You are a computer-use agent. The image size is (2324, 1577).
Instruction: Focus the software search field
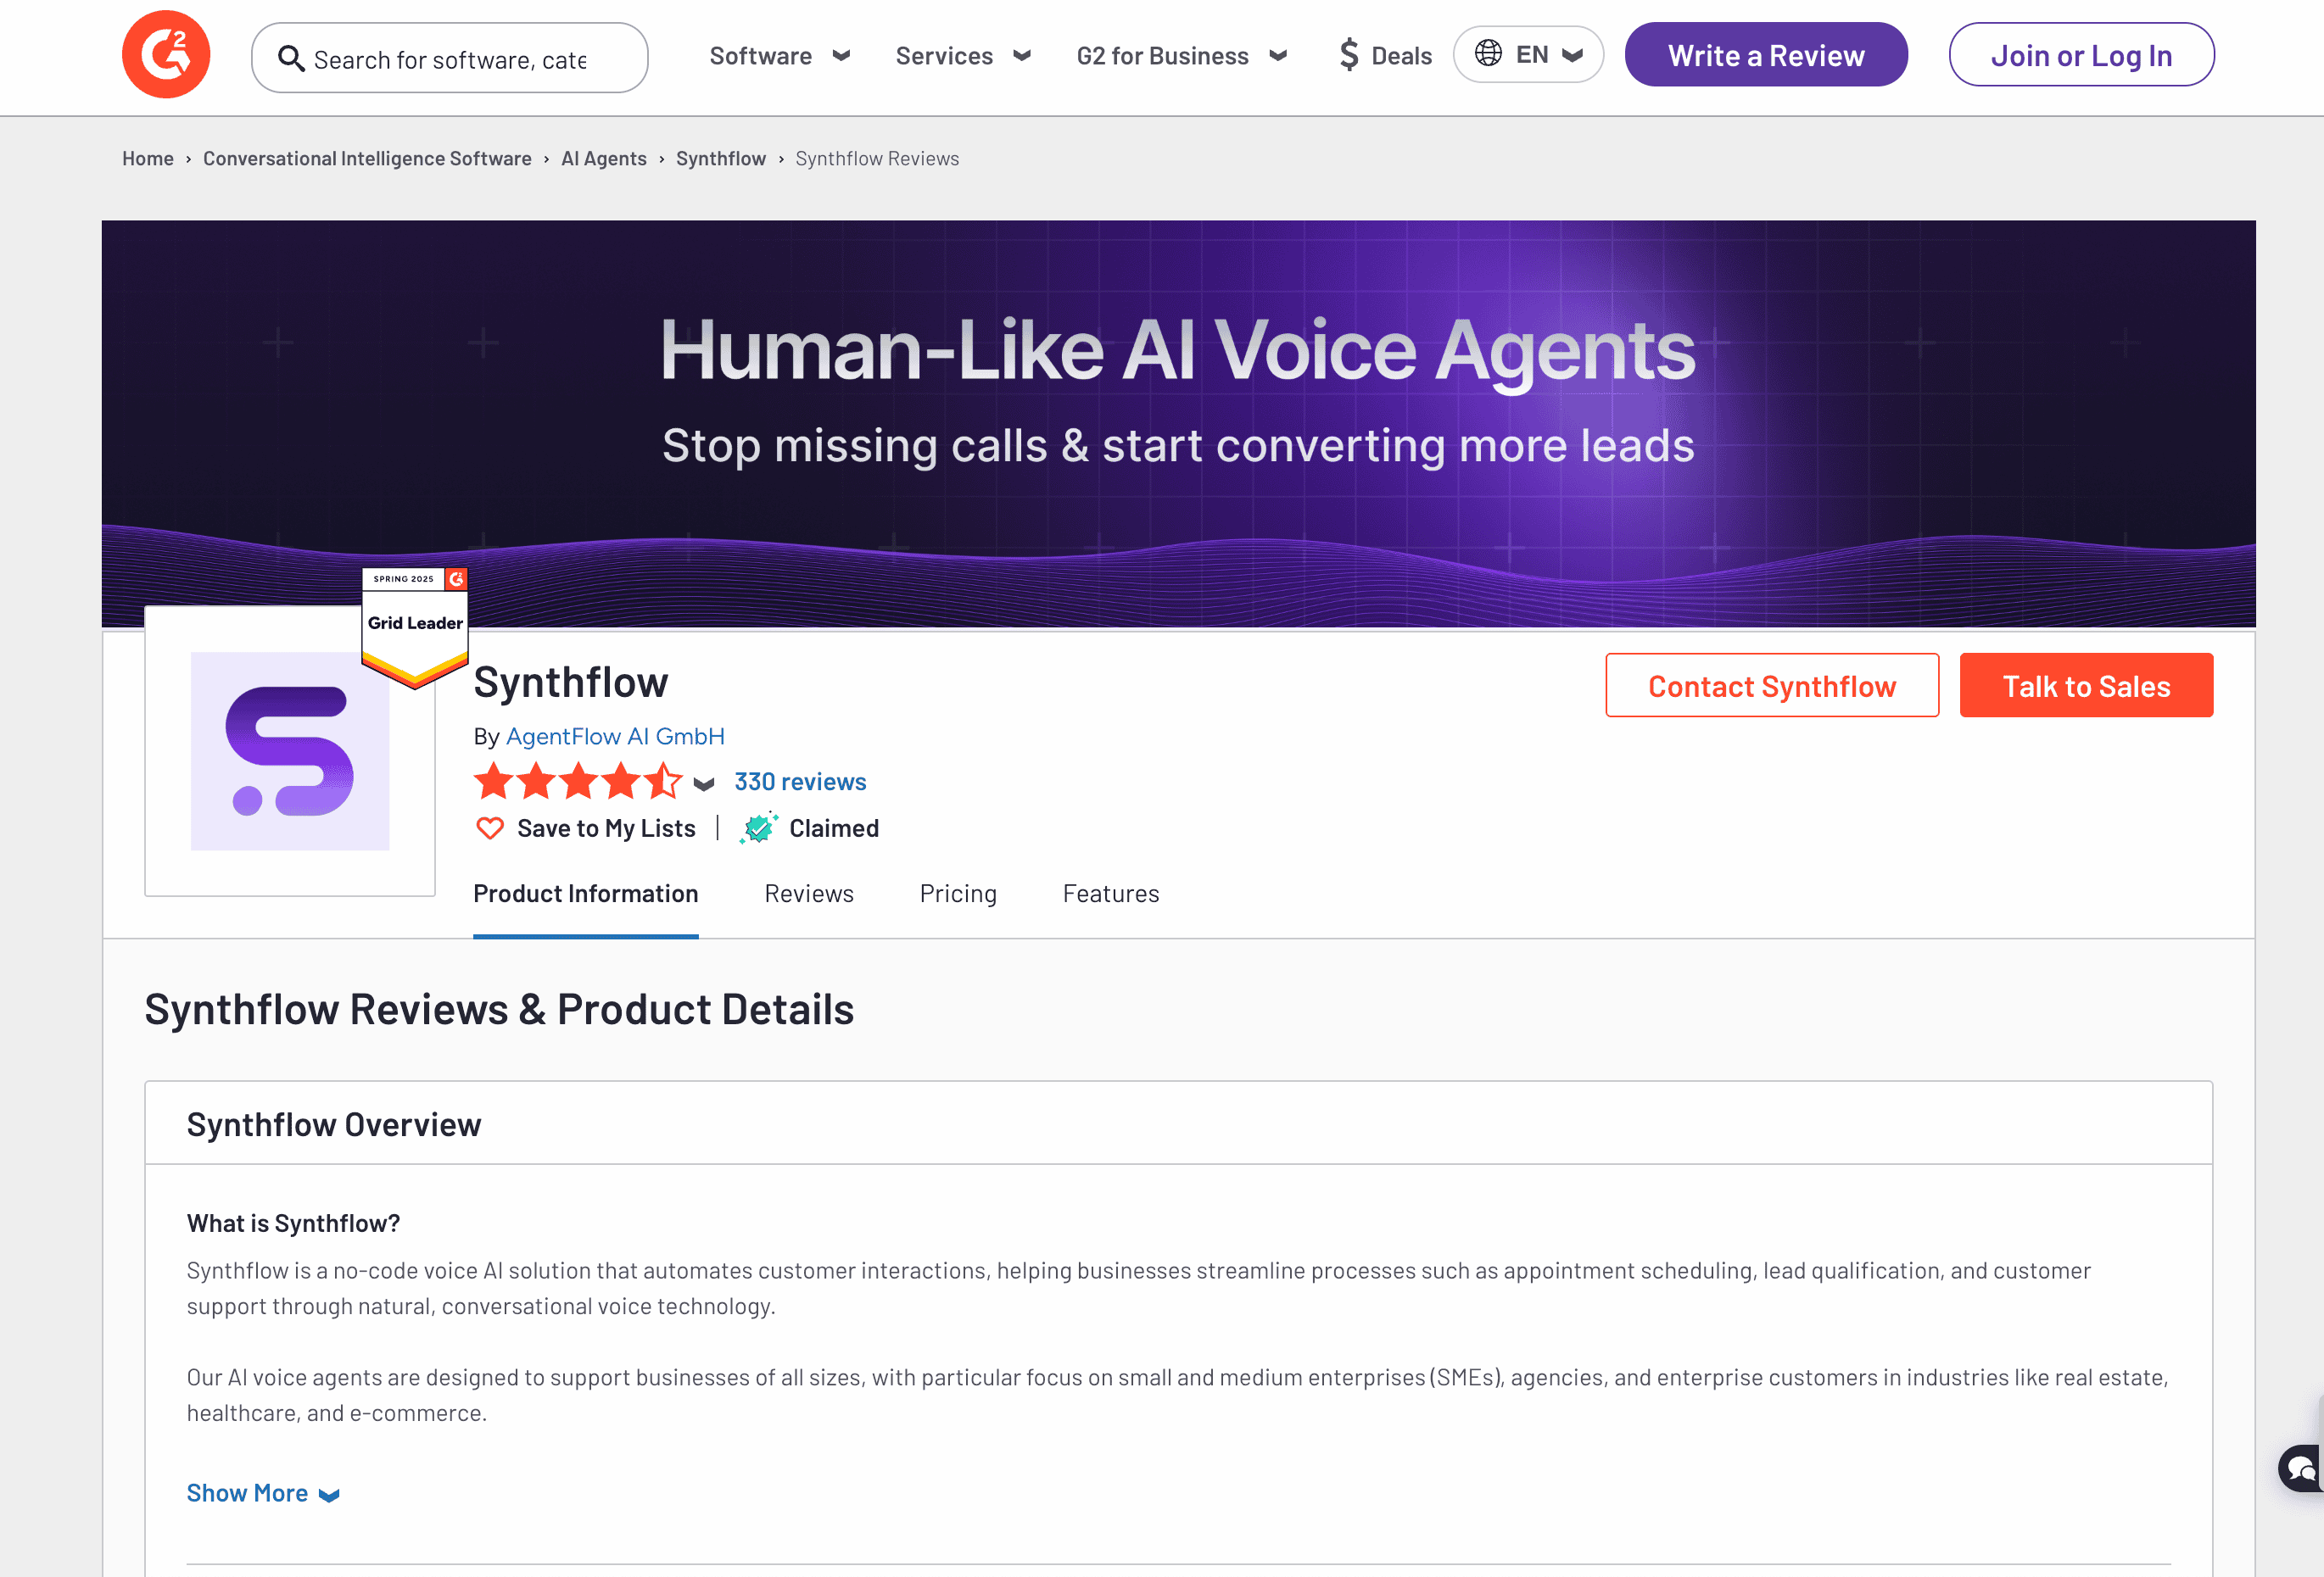[449, 58]
